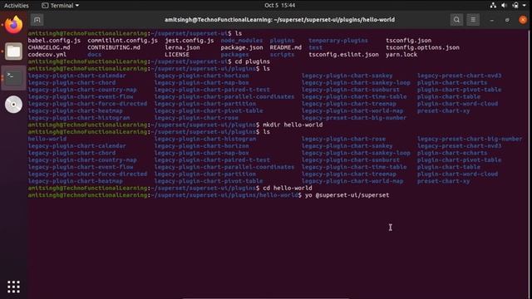Click CONTRIBUTING.md file name
This screenshot has width=532, height=299.
[114, 47]
